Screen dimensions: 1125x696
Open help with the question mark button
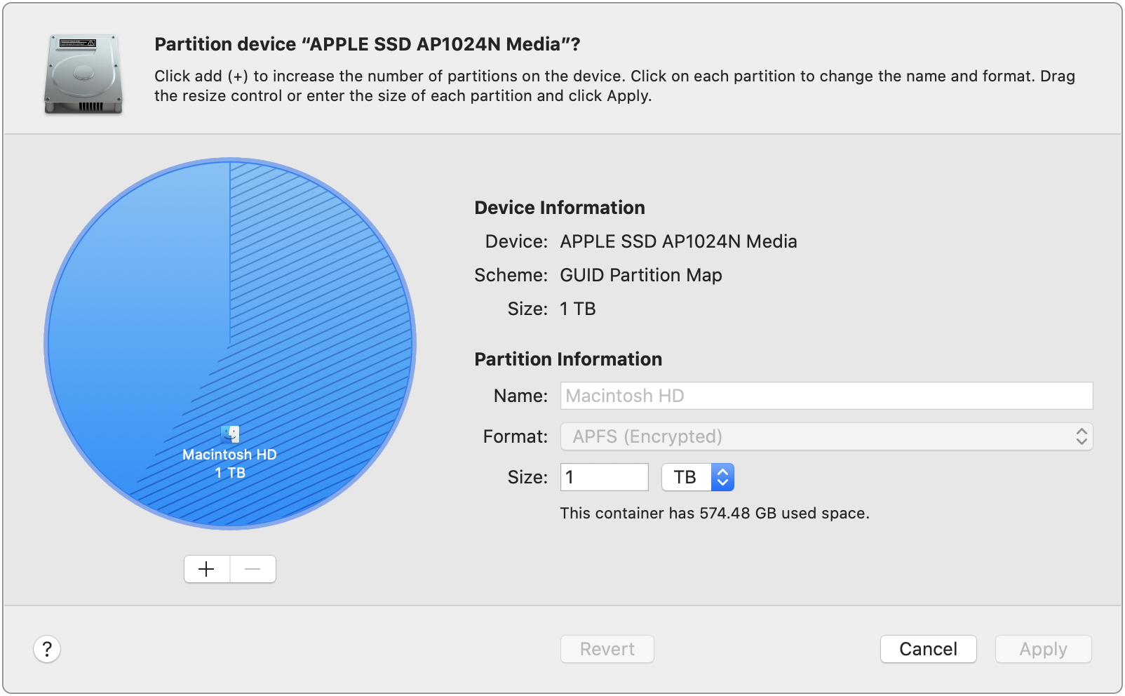coord(47,649)
